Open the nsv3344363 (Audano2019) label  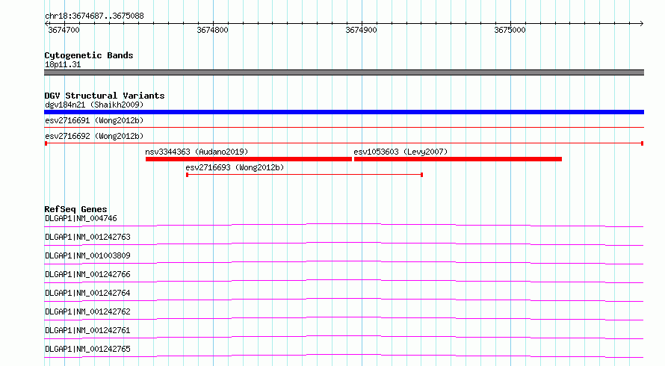coord(197,152)
